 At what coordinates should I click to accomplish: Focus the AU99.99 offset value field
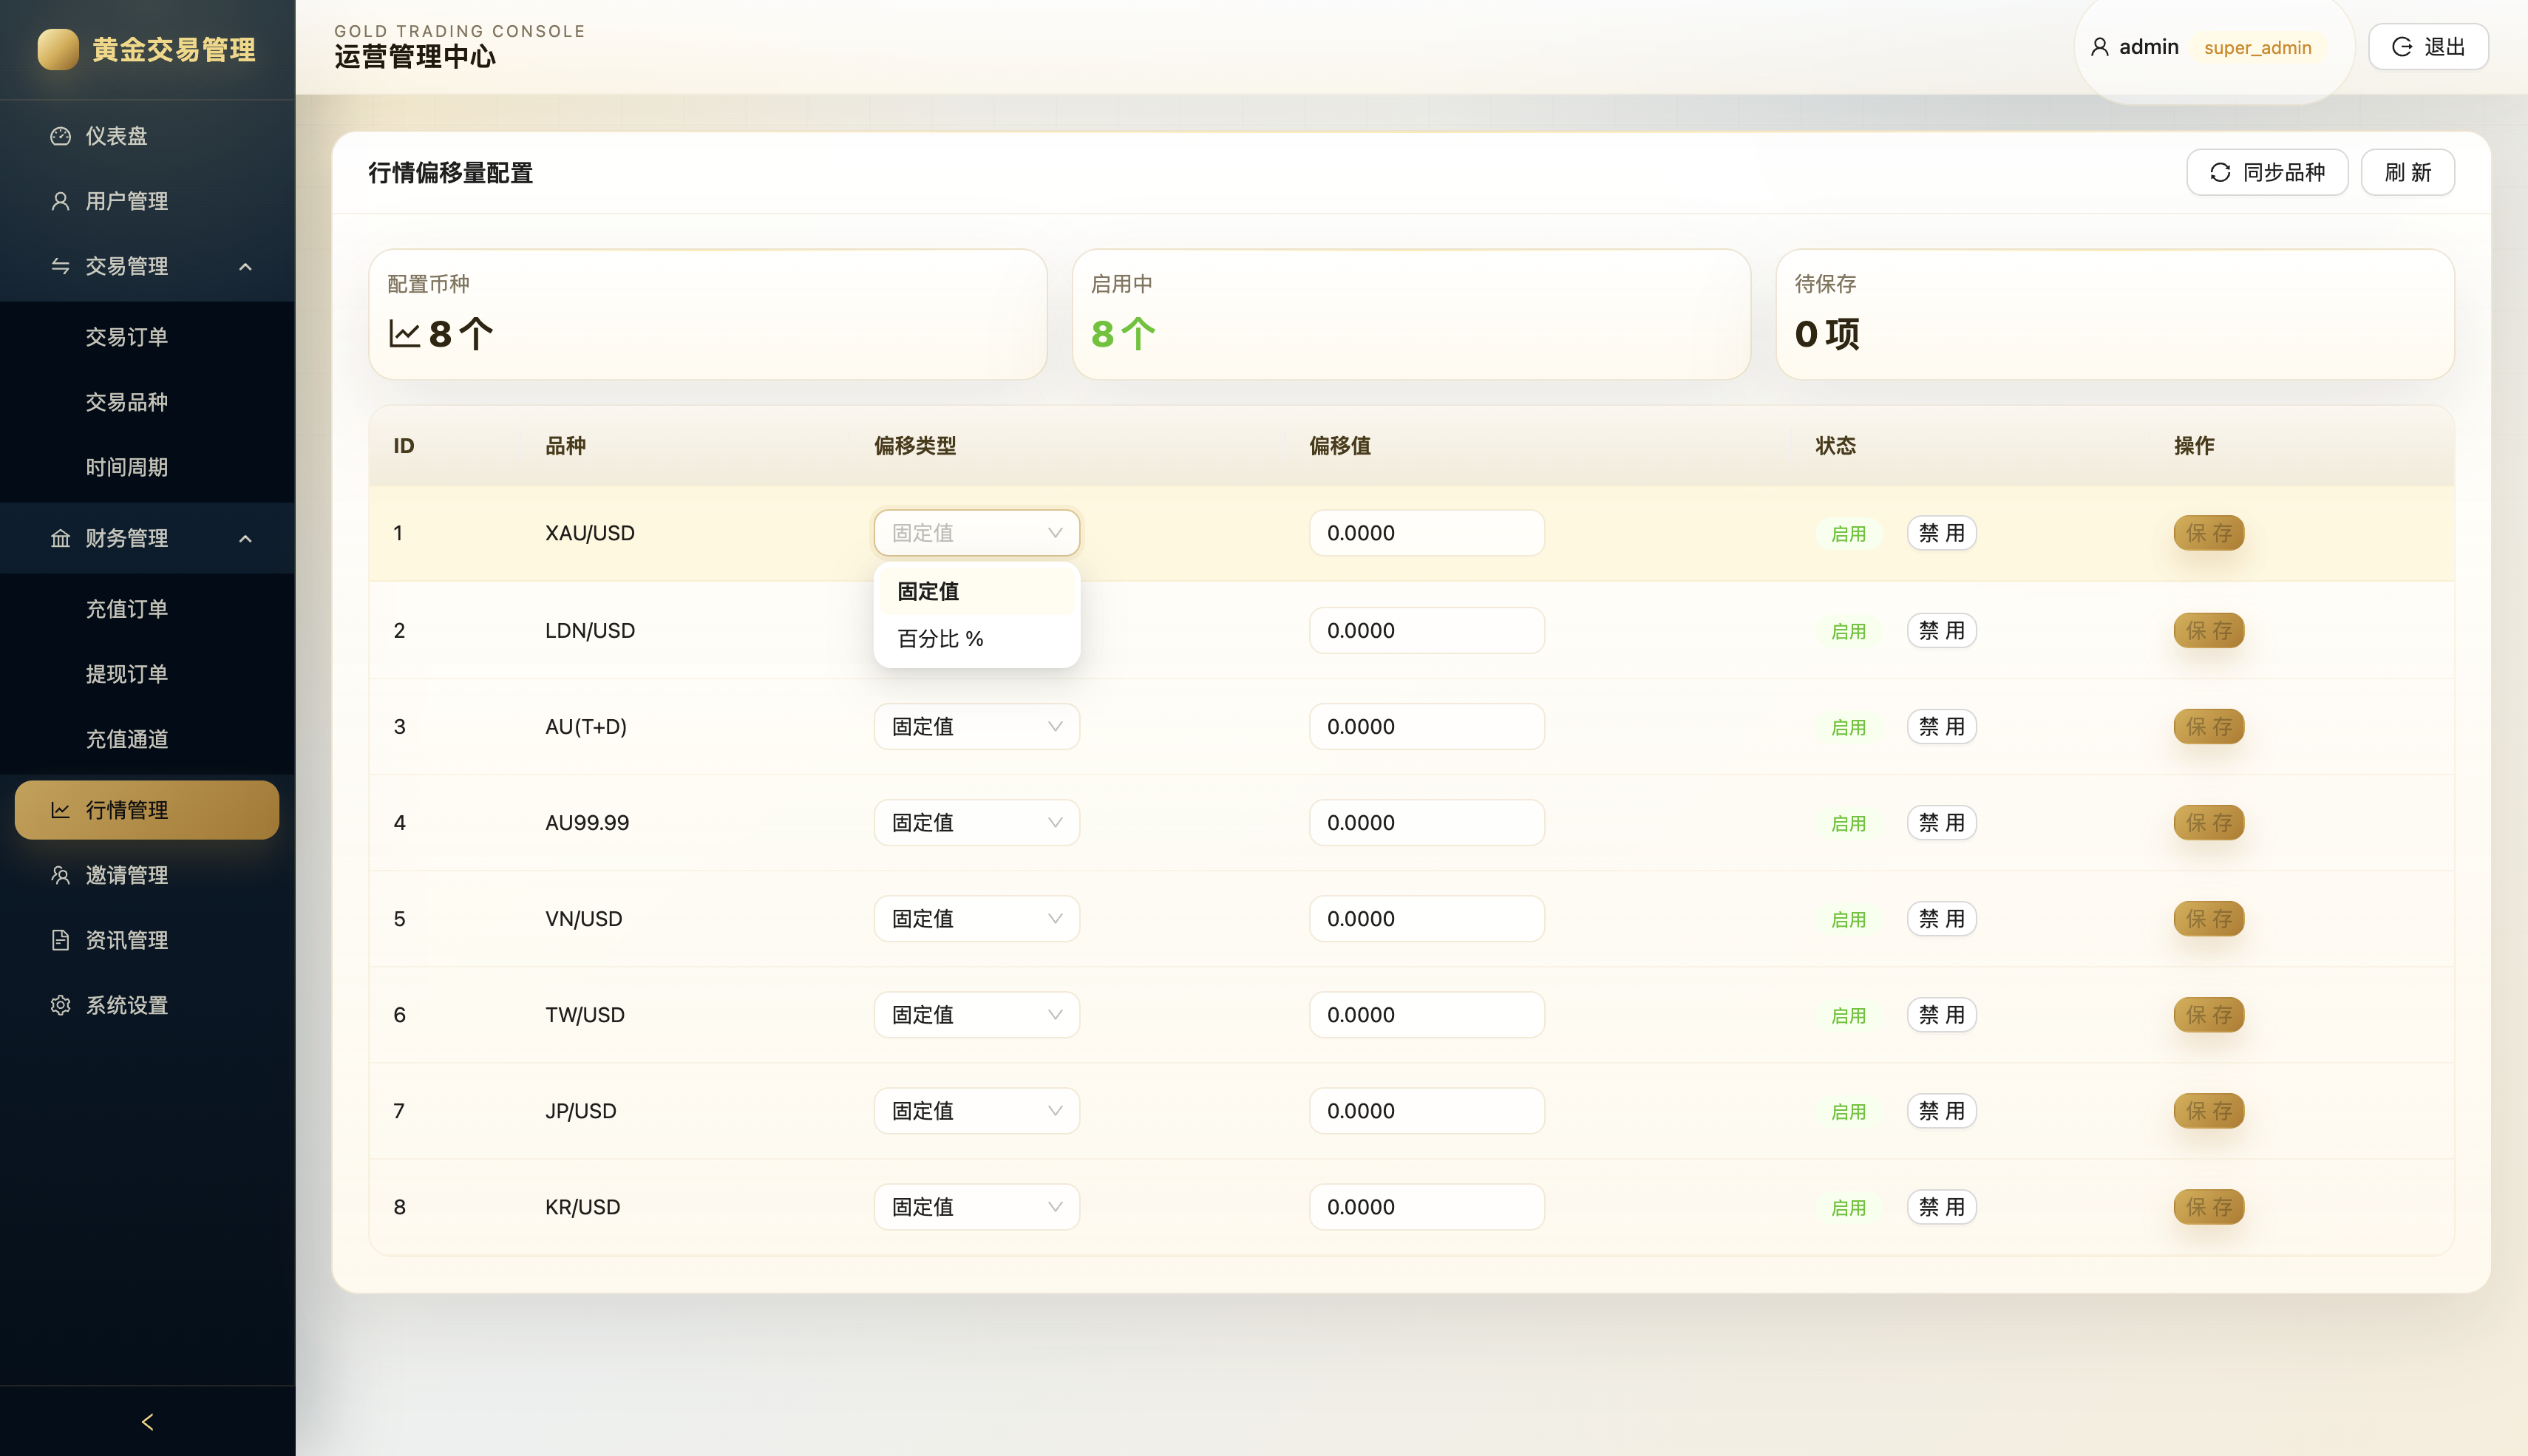[1427, 823]
